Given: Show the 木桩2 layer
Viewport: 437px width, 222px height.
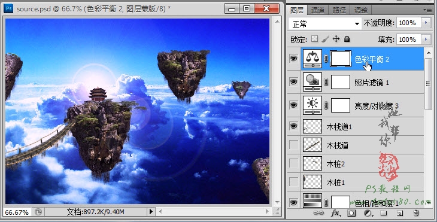Looking at the screenshot, I should click(293, 163).
